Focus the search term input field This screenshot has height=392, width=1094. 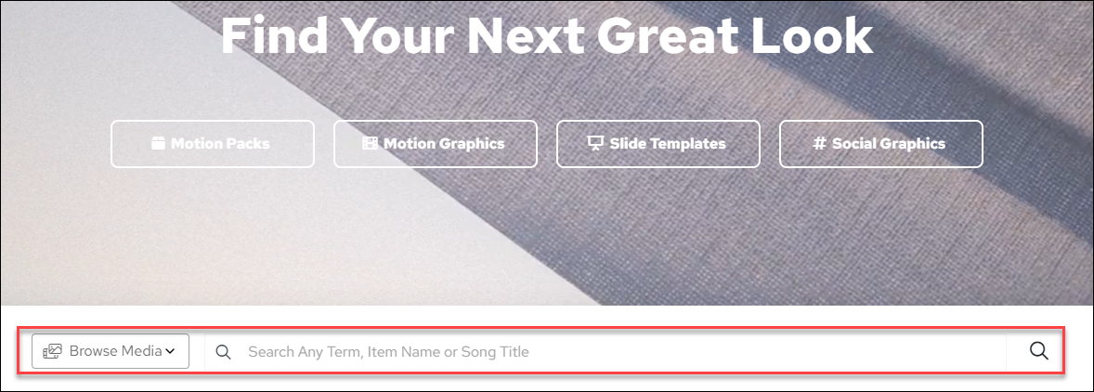pyautogui.click(x=613, y=352)
